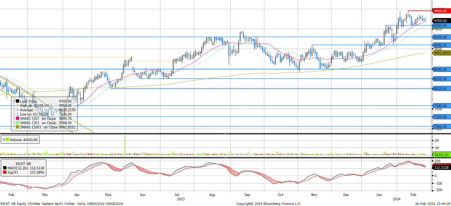Screen dimensions: 451x206
Task: Click the 7580.00 level label
Action: [x=442, y=106]
